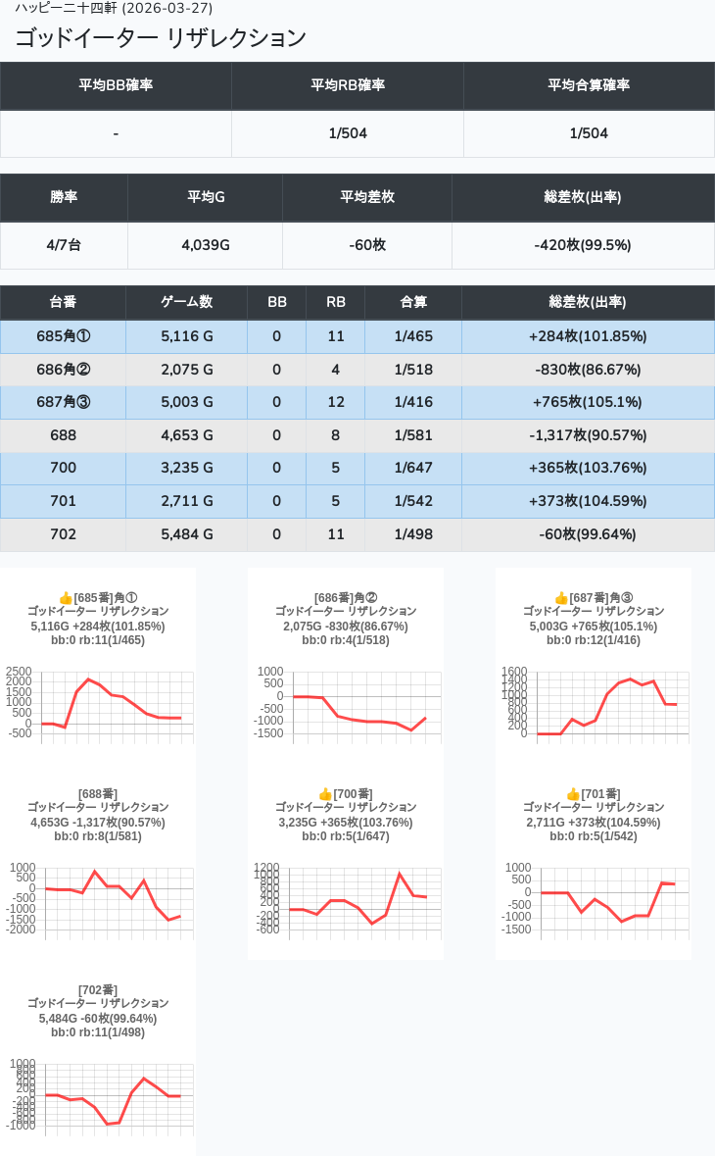Select the 685角① cell in the table
715x1156 pixels.
tap(63, 336)
